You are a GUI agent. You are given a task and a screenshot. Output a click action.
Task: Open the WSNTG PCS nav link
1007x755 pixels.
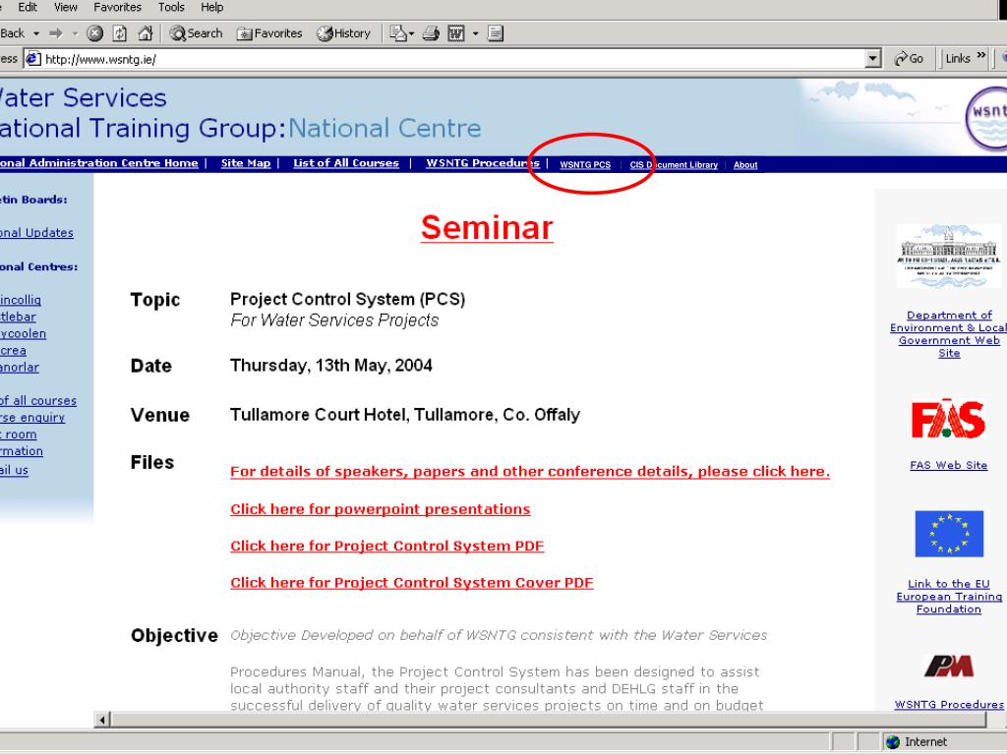[x=585, y=165]
